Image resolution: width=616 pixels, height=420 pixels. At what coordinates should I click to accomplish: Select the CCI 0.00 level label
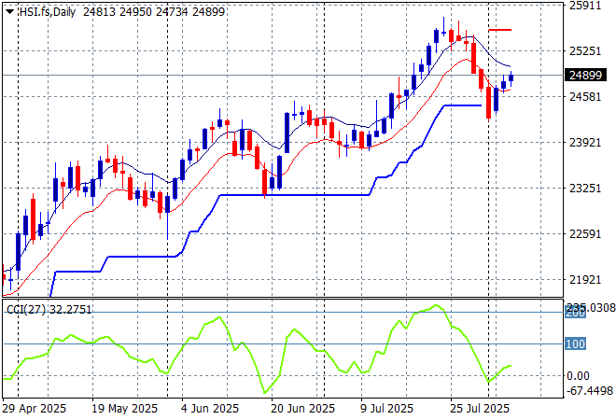pyautogui.click(x=578, y=376)
